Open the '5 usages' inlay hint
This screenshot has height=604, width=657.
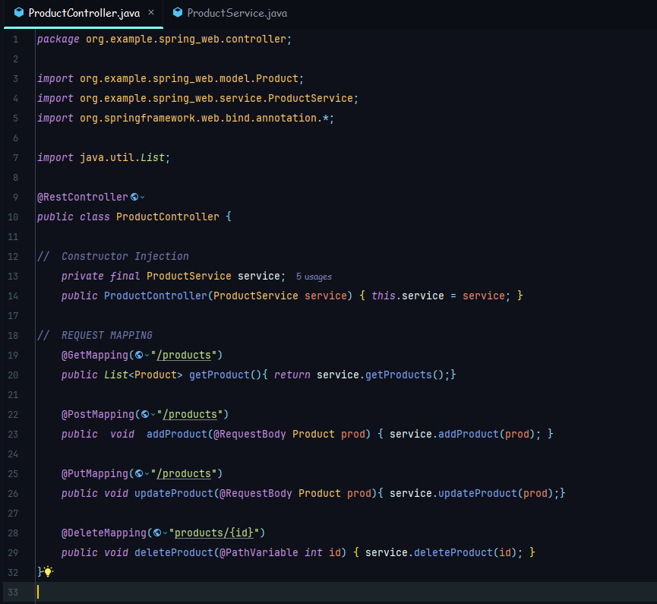click(314, 277)
